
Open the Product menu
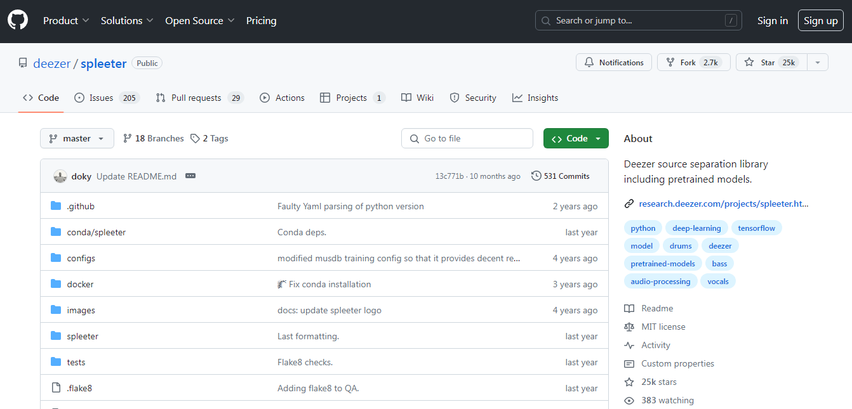click(66, 21)
